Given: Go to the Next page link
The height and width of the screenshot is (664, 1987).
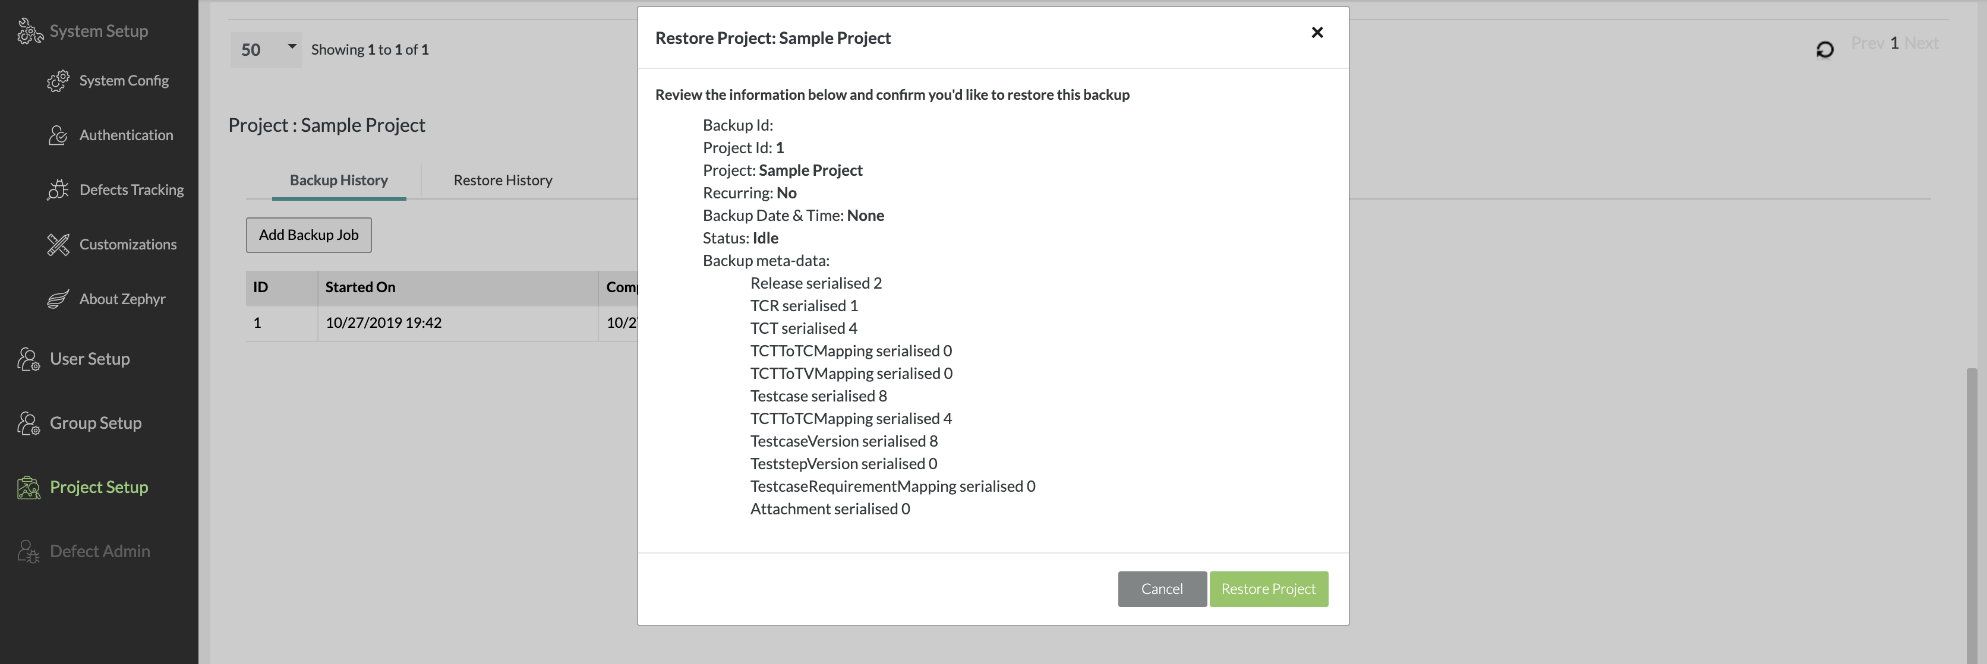Looking at the screenshot, I should coord(1920,43).
